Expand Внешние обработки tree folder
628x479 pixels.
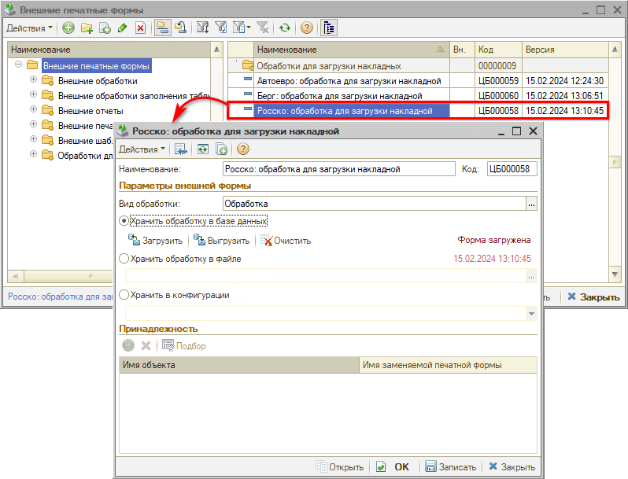click(x=33, y=79)
